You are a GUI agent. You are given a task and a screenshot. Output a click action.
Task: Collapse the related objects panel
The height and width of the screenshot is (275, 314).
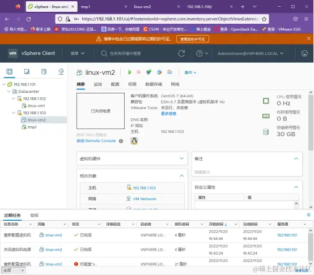[x=181, y=176]
